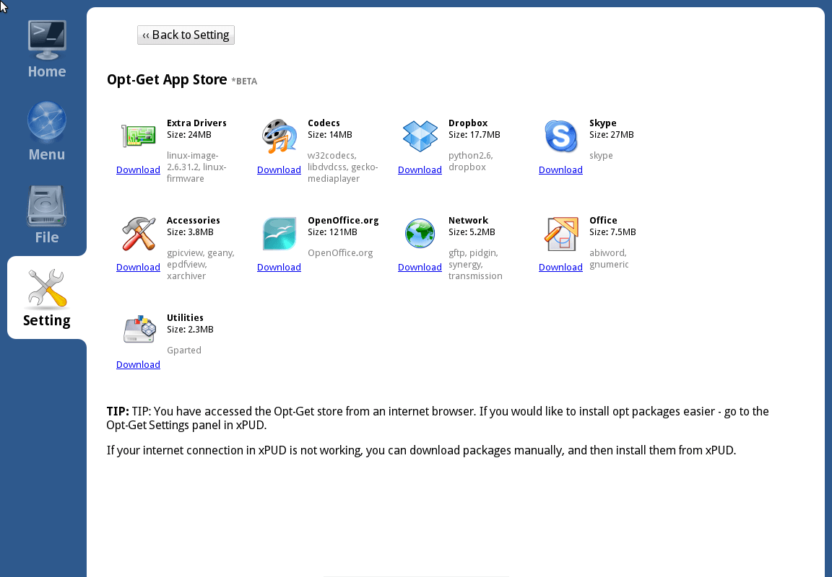Click the Utilities disk drive icon

pos(138,331)
